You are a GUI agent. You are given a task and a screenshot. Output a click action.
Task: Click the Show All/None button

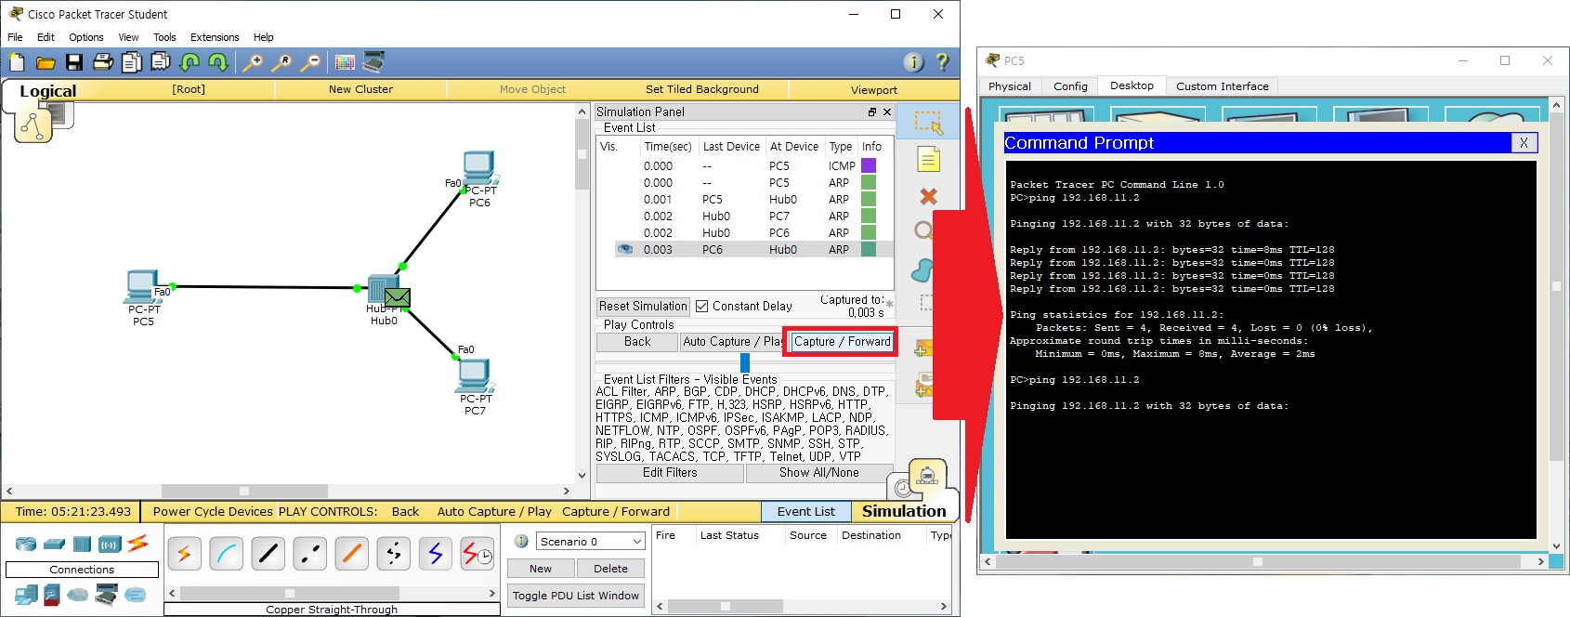click(x=819, y=473)
